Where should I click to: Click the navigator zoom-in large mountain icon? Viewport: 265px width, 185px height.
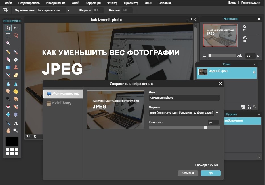pos(240,56)
